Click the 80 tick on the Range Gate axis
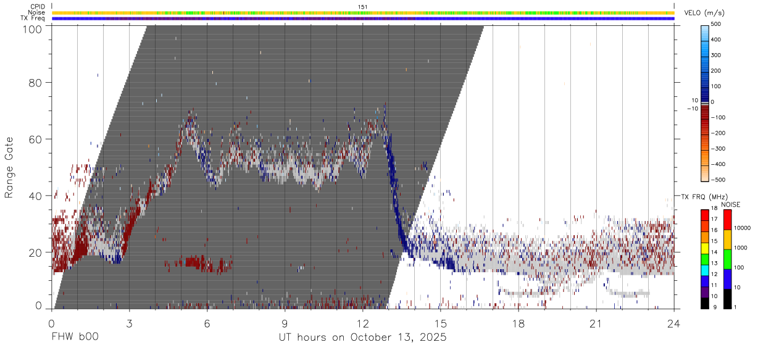This screenshot has width=758, height=350. point(36,82)
